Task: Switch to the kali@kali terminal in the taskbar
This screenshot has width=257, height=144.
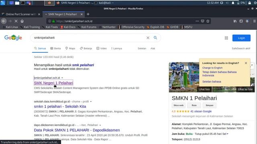Action: [104, 3]
